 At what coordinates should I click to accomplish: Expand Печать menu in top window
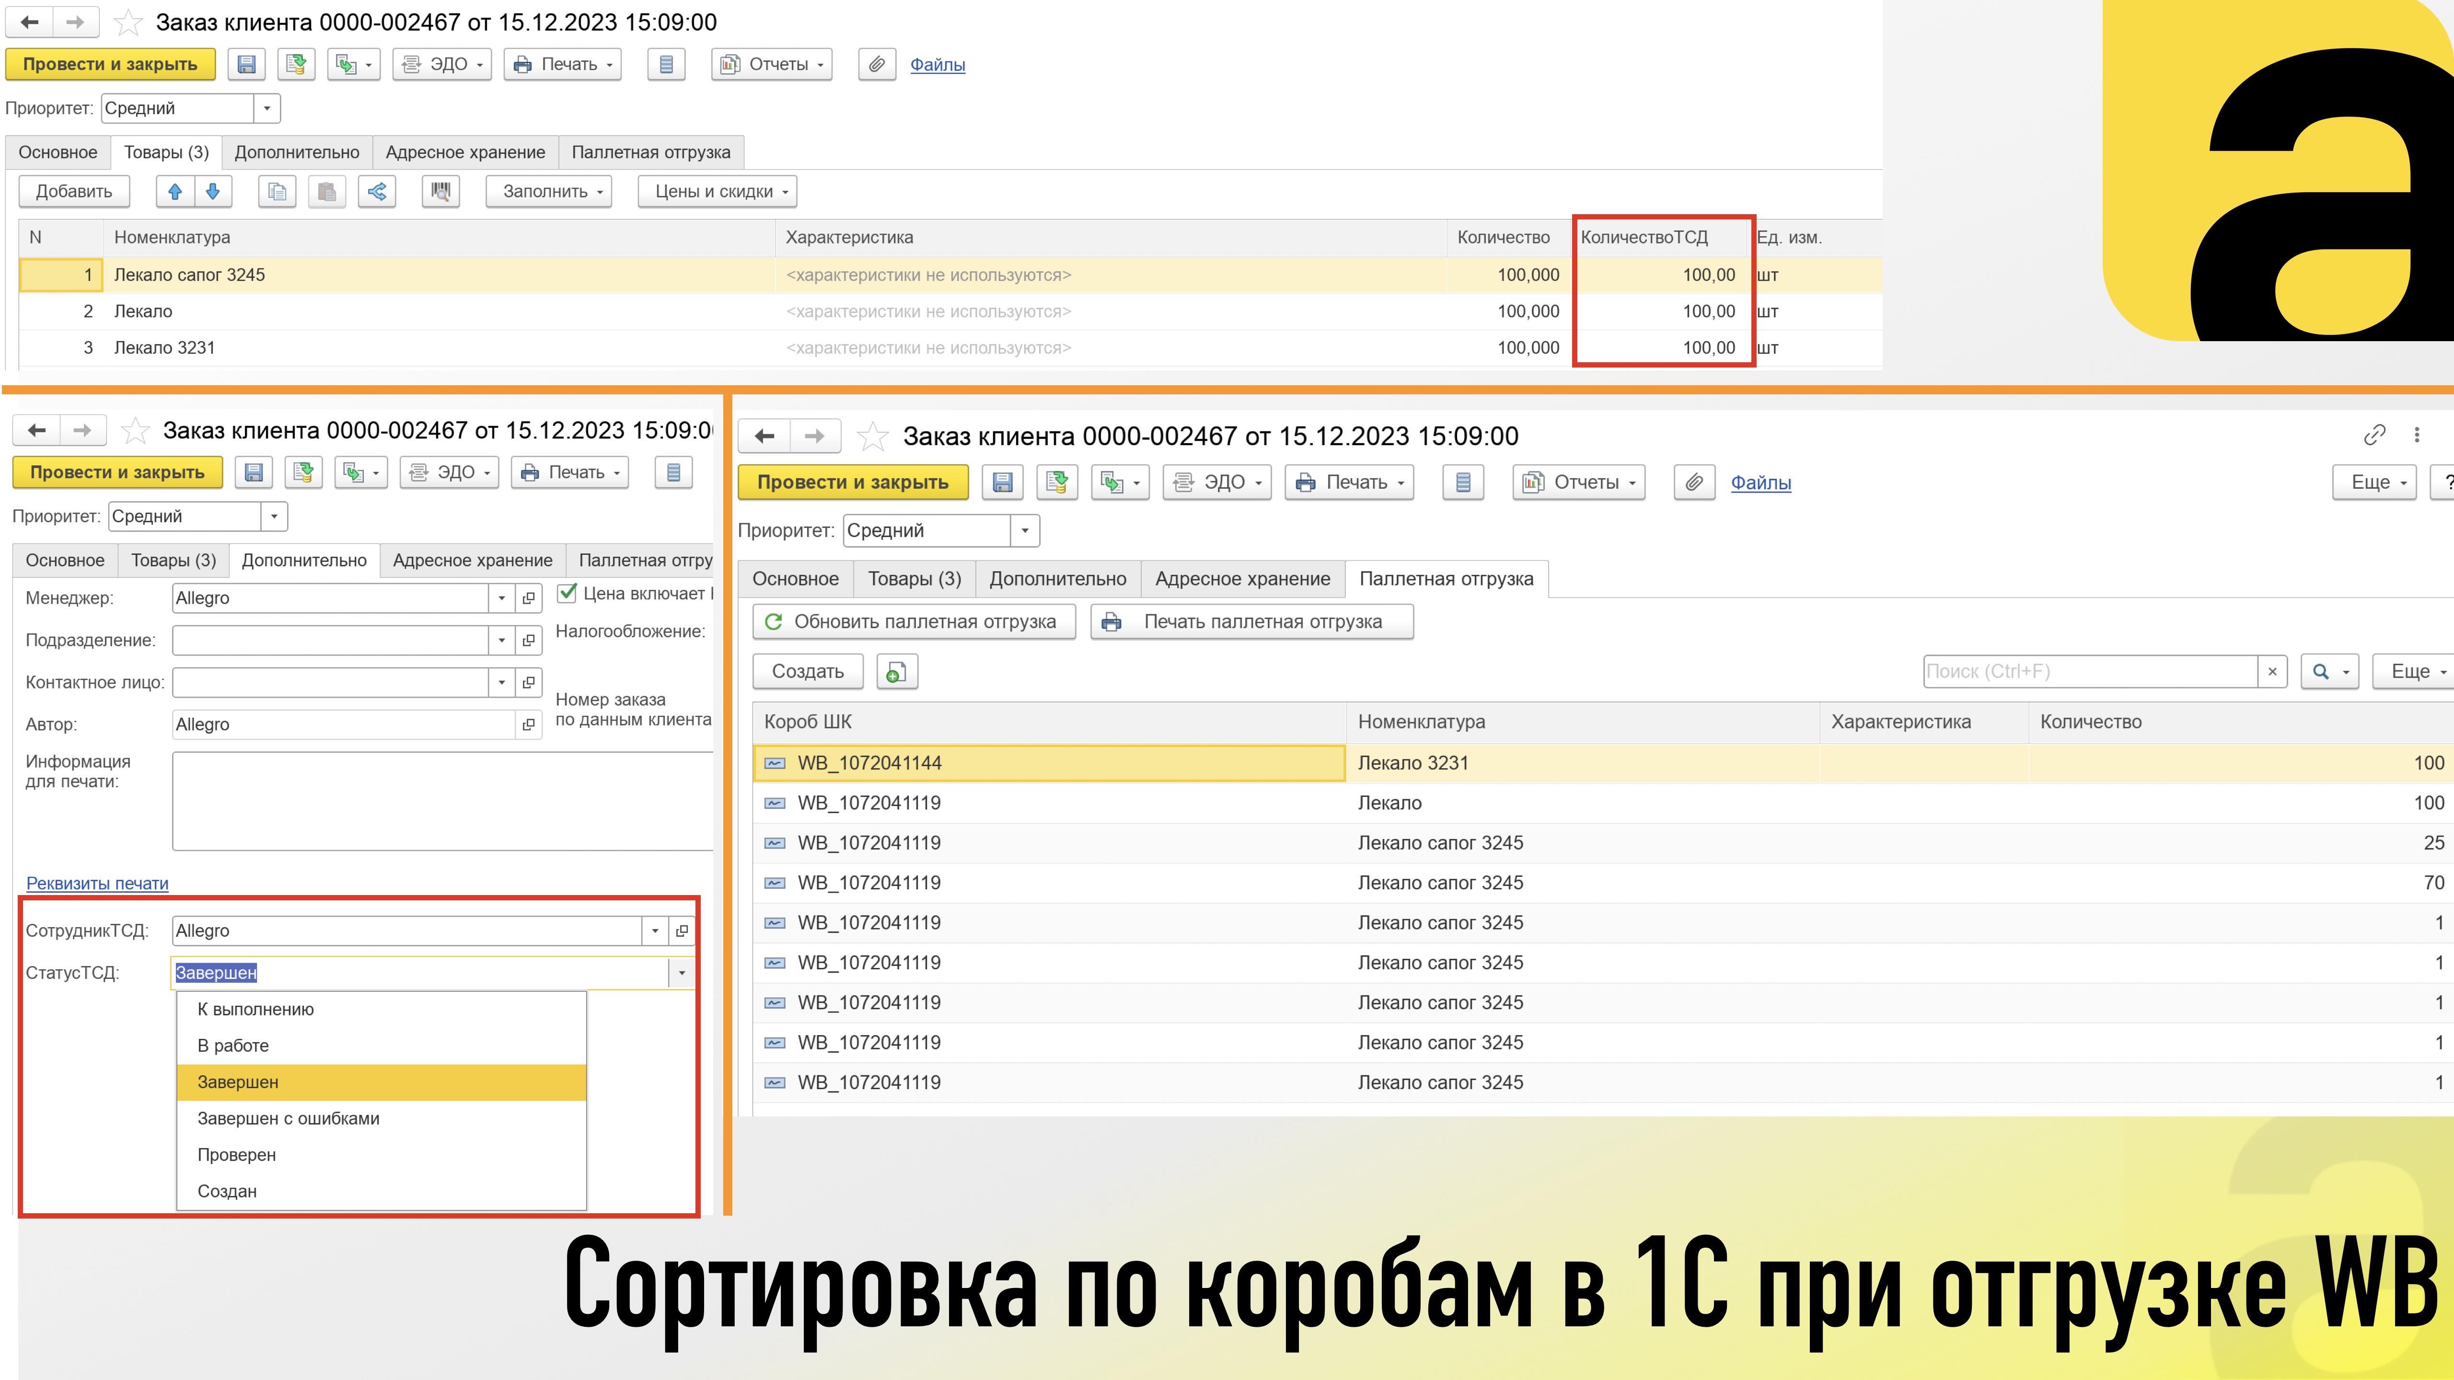pyautogui.click(x=563, y=65)
